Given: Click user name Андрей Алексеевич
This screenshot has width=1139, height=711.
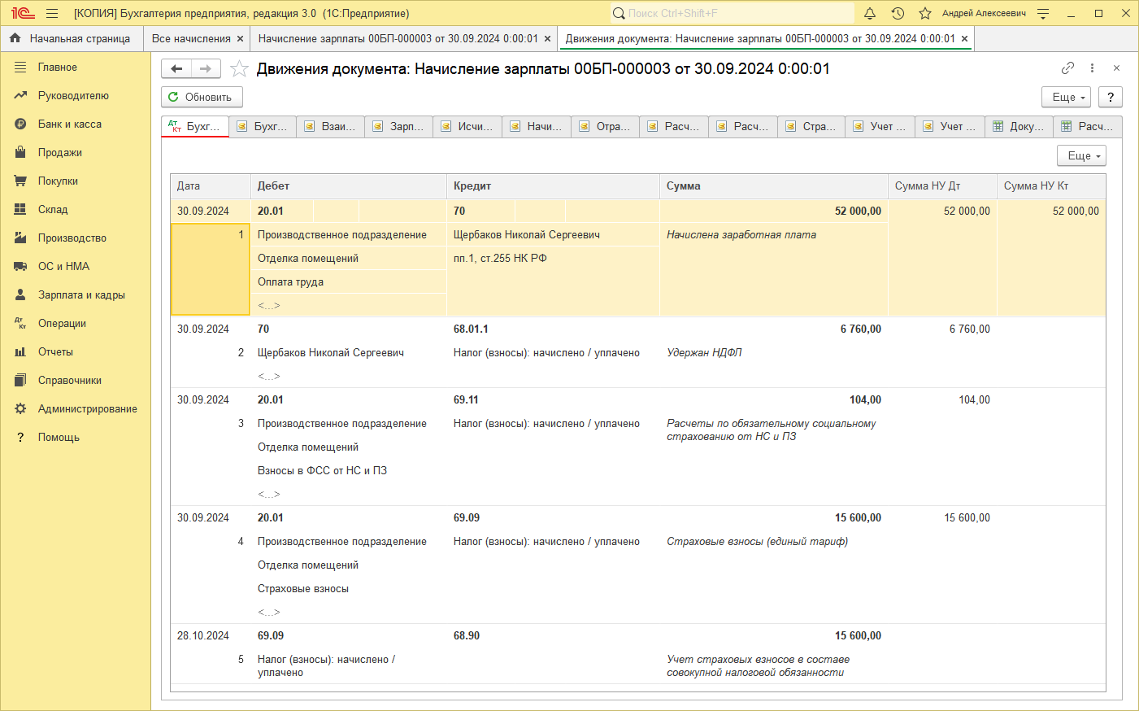Looking at the screenshot, I should click(x=984, y=13).
